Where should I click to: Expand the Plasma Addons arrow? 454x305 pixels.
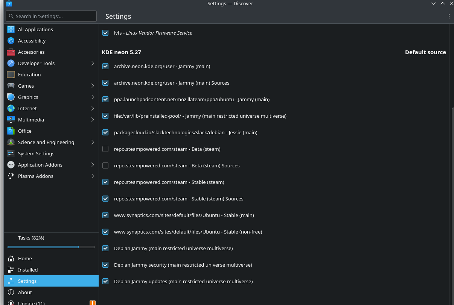93,176
